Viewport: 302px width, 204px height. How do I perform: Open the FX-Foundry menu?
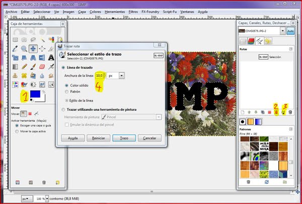tap(150, 12)
